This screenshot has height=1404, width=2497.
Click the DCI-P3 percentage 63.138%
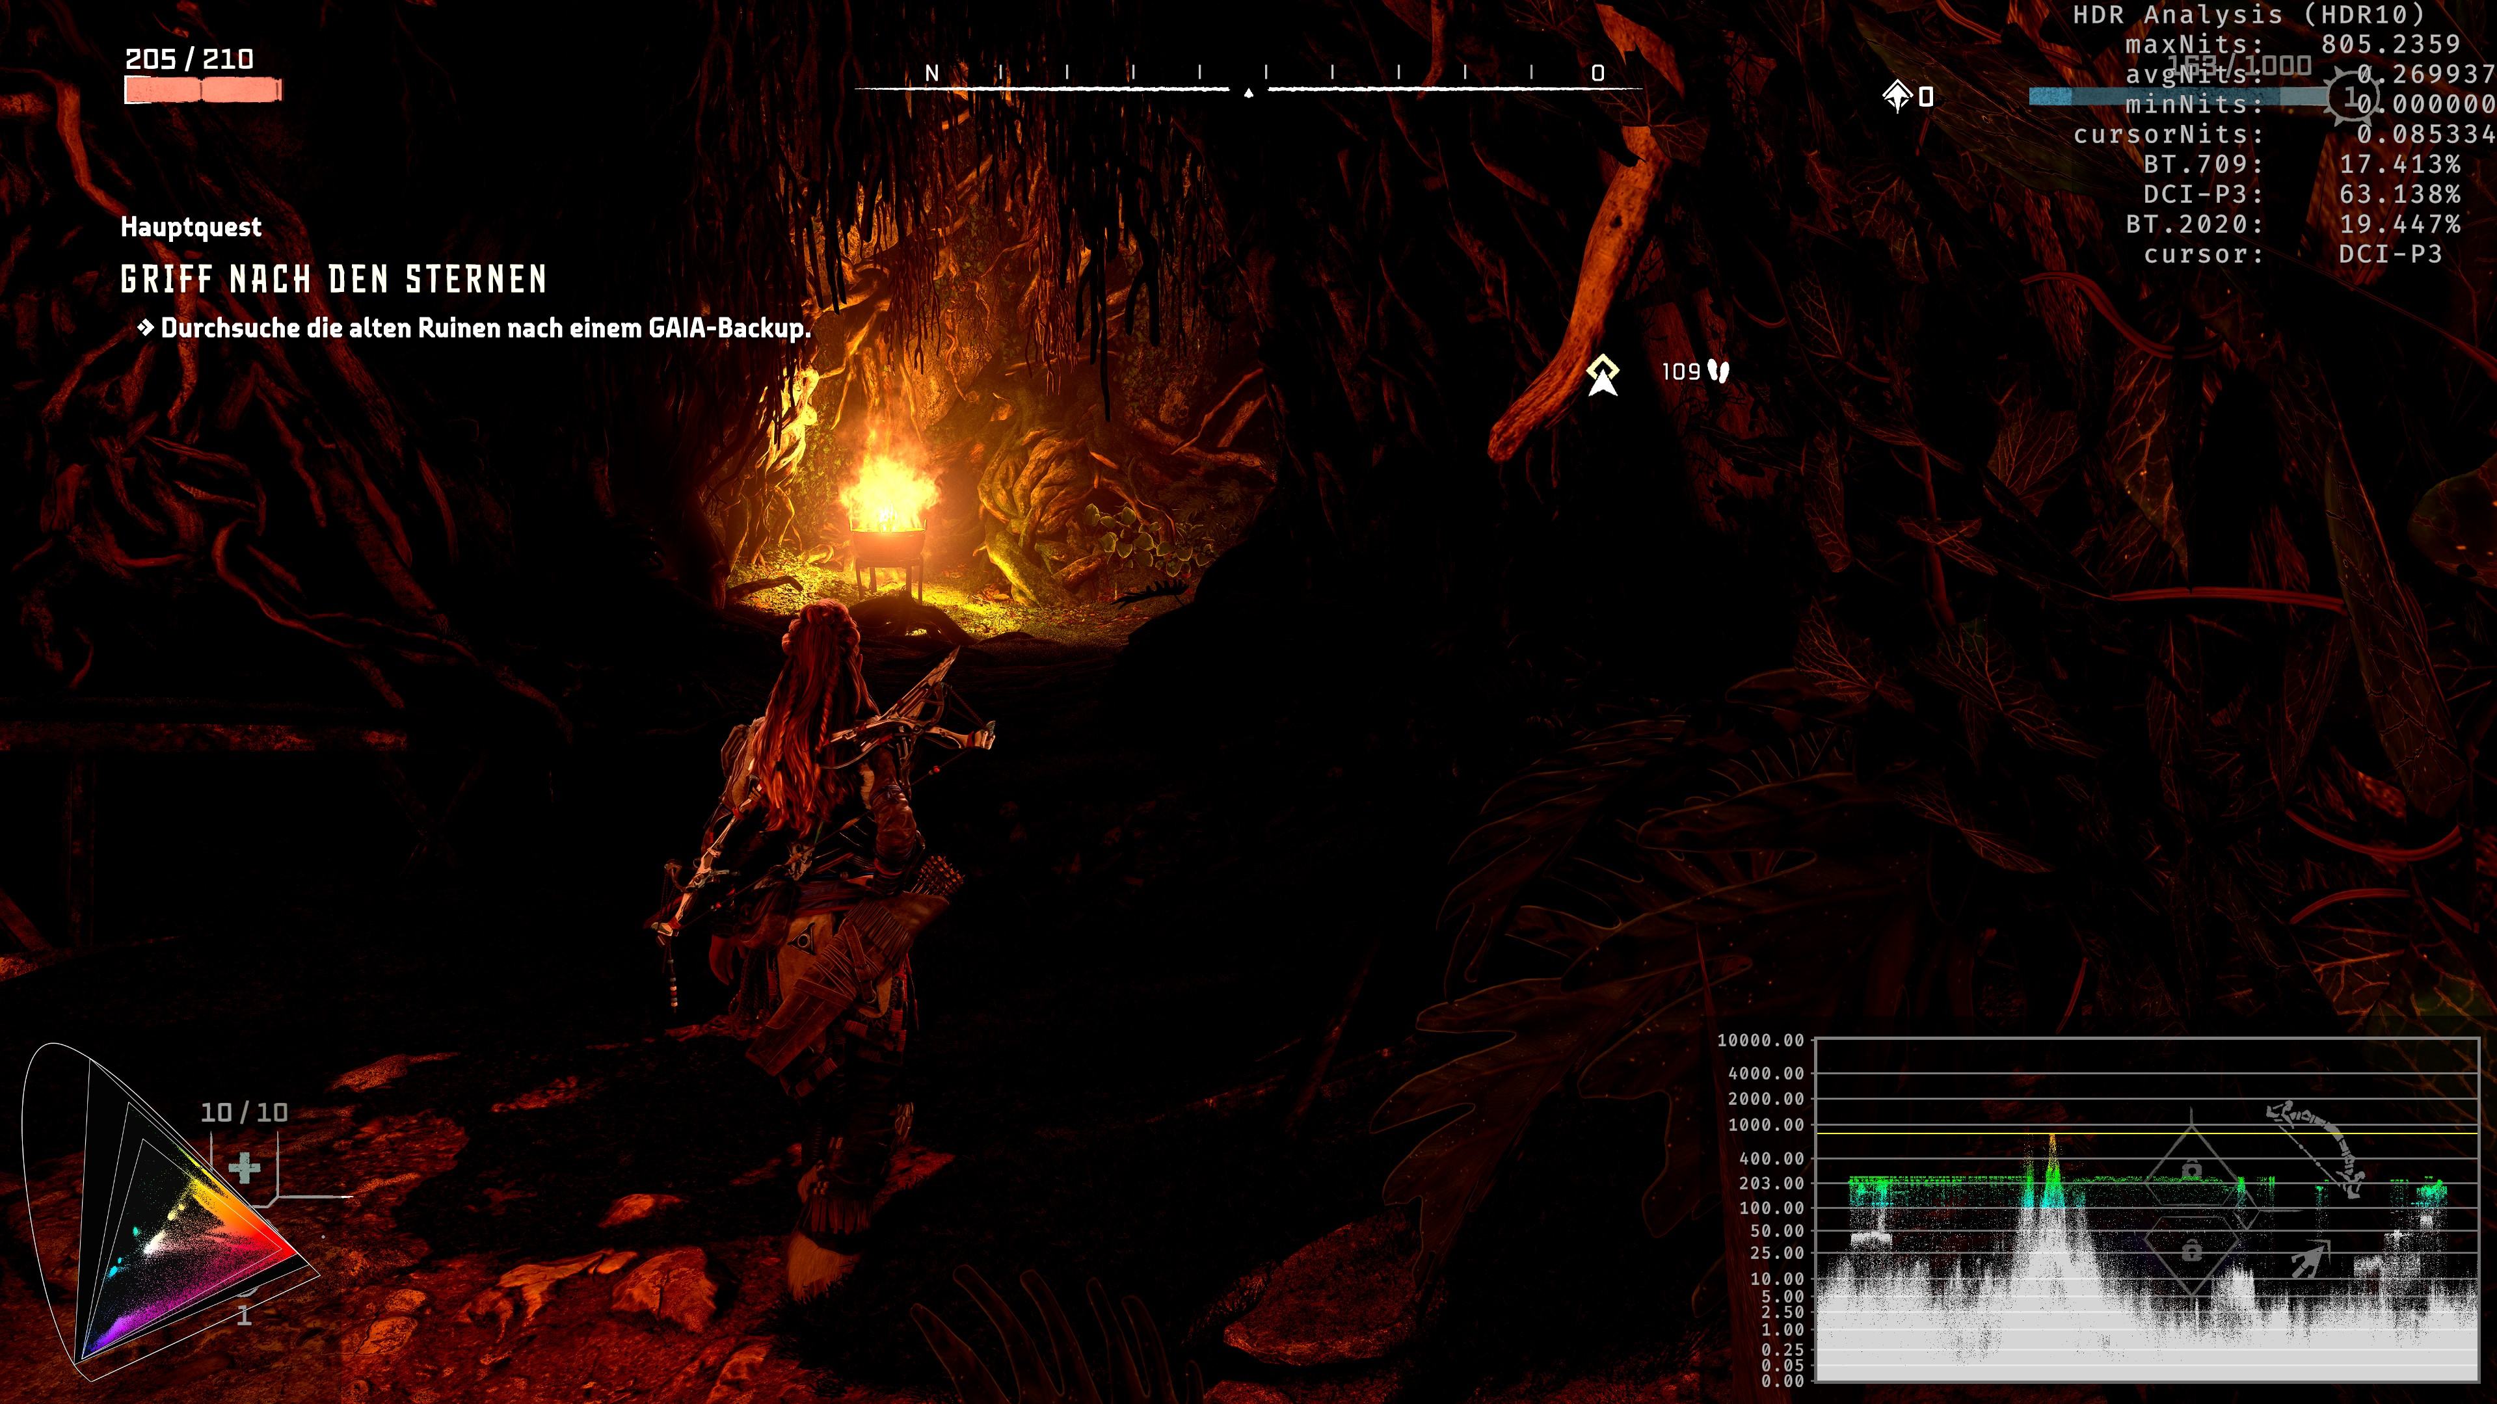coord(2400,194)
